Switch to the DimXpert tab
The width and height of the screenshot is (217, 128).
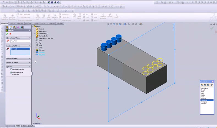pyautogui.click(x=29, y=23)
